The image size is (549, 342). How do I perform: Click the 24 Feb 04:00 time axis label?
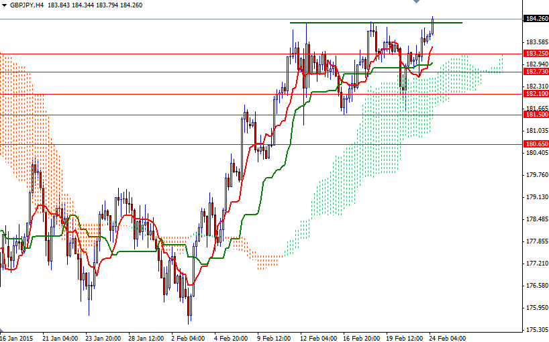point(448,338)
